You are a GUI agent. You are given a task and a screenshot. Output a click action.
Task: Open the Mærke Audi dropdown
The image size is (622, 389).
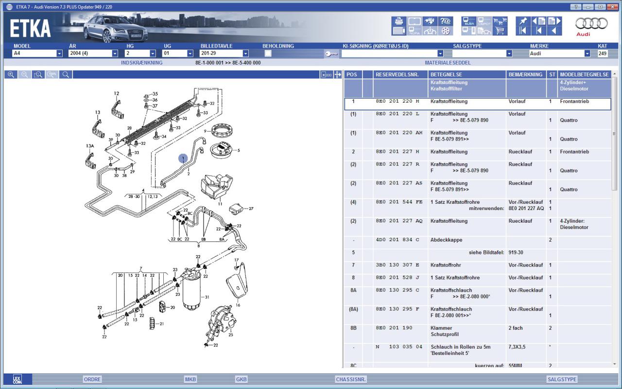click(x=594, y=53)
